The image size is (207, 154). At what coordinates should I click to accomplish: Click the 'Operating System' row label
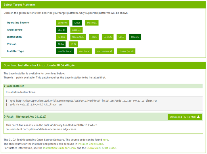(x=18, y=23)
